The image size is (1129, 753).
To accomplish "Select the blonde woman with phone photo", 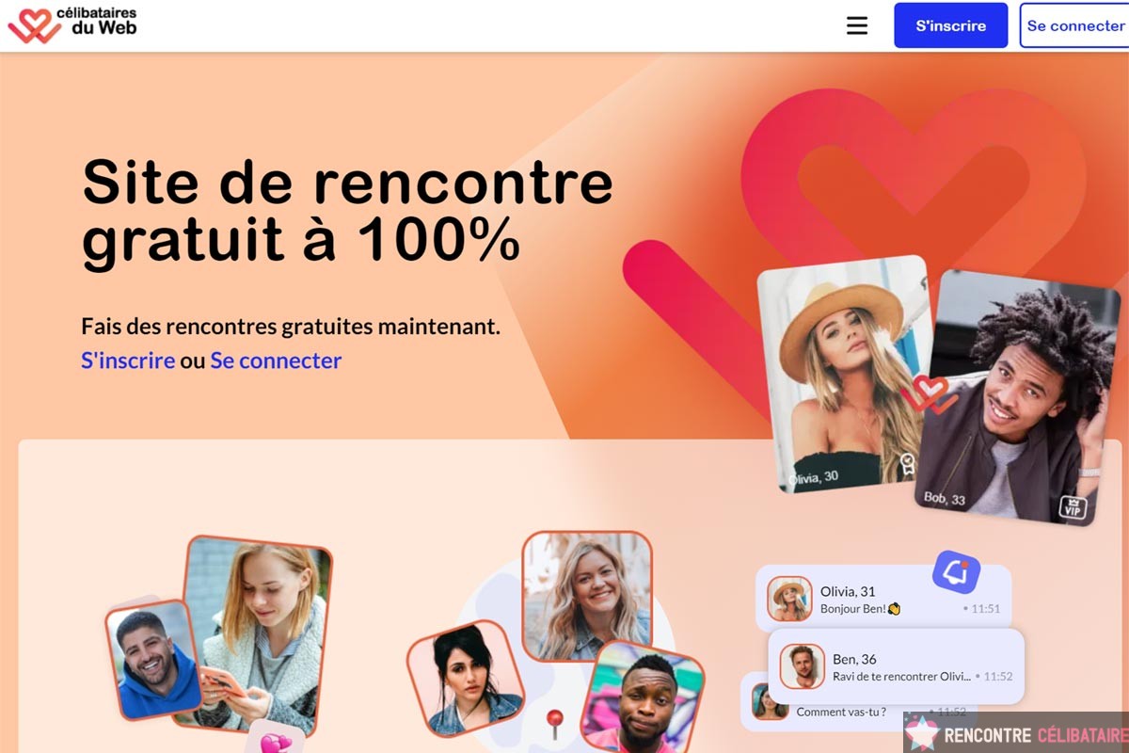I will click(x=258, y=634).
